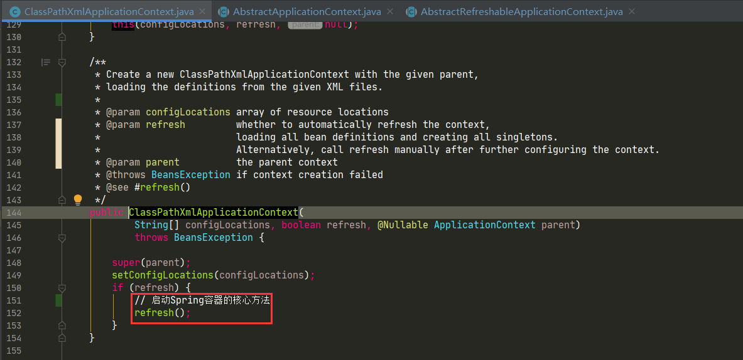Click line number 144 in the gutter

click(x=13, y=212)
